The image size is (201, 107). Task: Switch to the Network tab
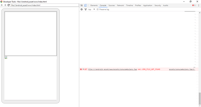point(120,5)
